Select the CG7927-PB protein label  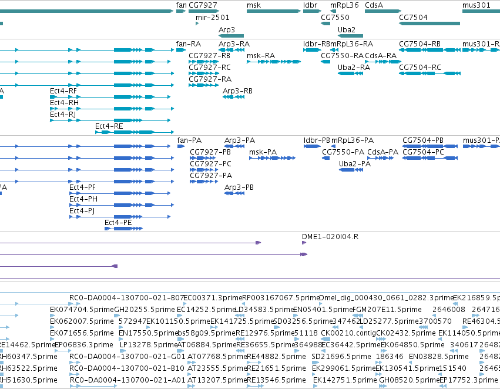[210, 152]
